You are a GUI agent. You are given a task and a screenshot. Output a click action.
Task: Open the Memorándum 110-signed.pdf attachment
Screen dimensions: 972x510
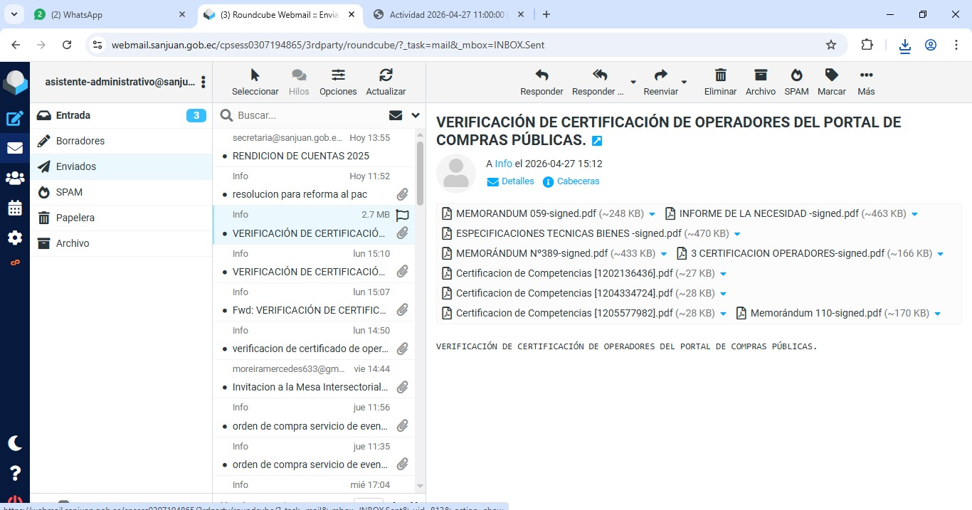(x=815, y=313)
